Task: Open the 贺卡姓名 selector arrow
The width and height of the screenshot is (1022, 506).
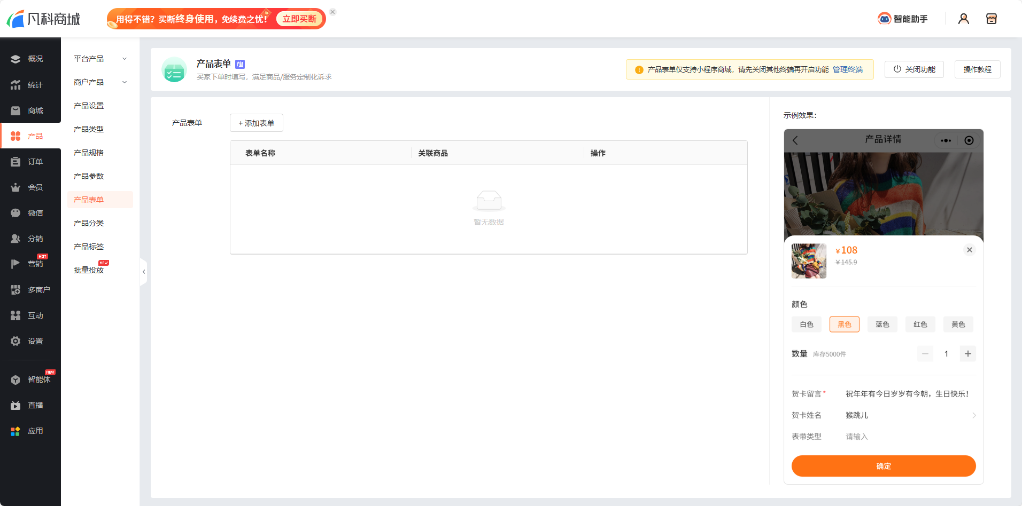Action: point(974,415)
